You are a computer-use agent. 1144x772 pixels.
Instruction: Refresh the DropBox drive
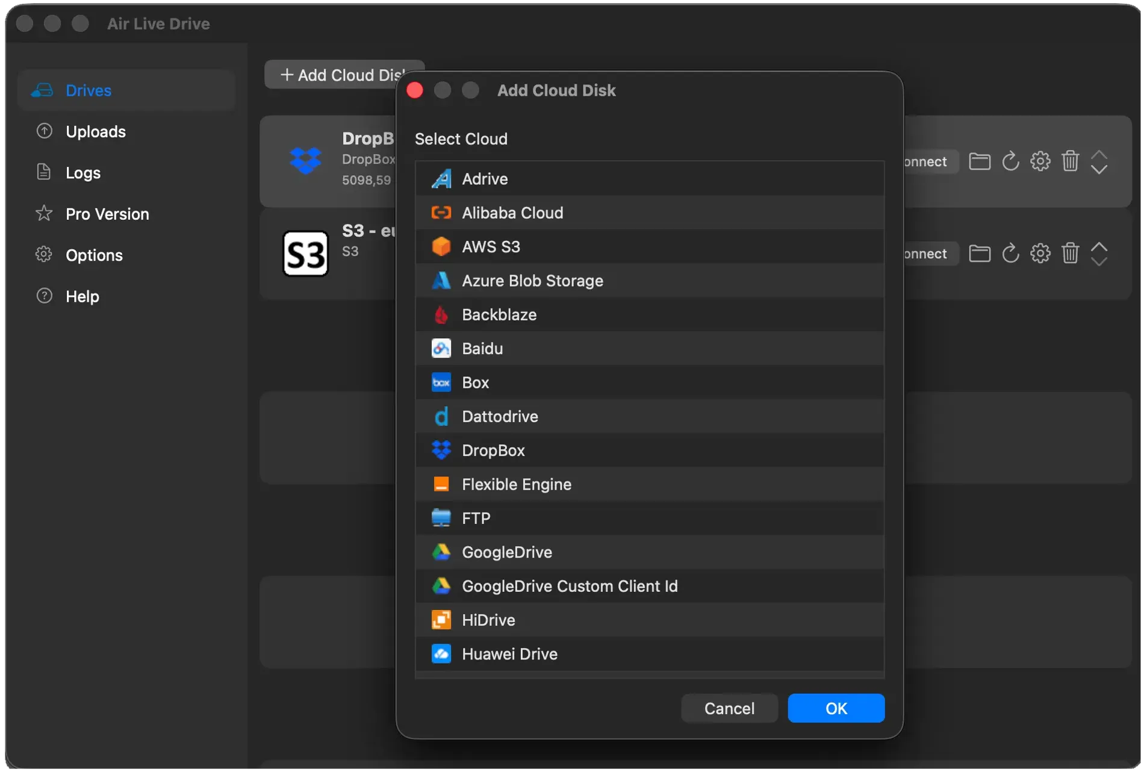pyautogui.click(x=1010, y=161)
